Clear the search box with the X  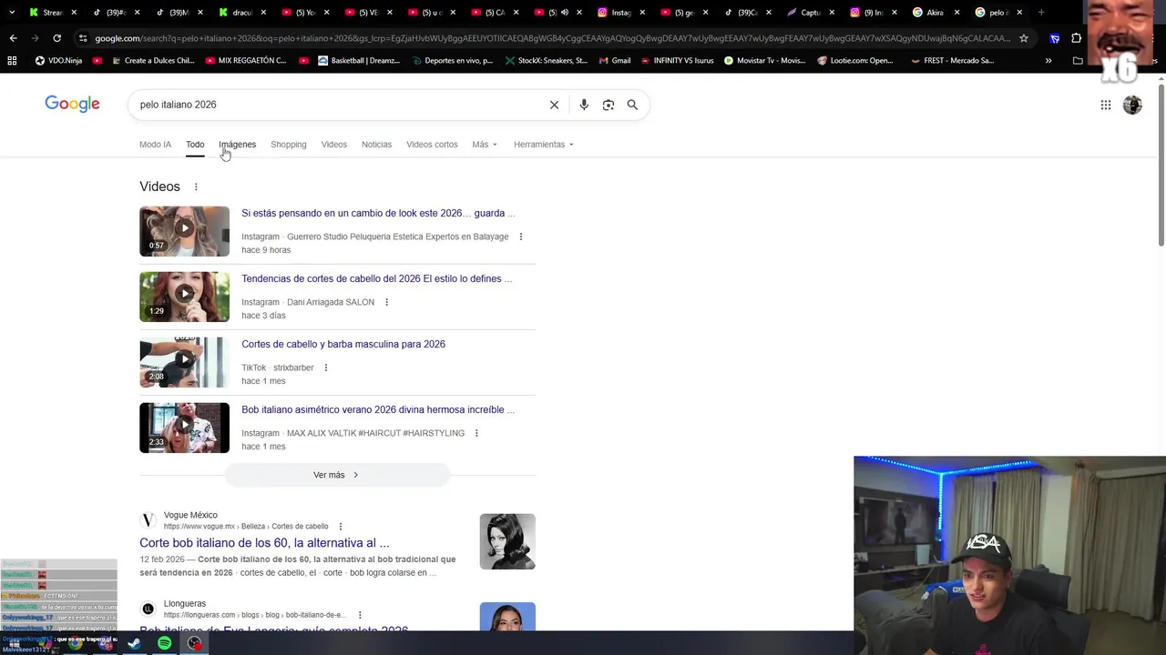point(554,105)
